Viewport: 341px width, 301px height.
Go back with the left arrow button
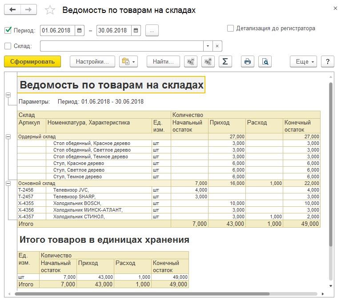point(12,10)
